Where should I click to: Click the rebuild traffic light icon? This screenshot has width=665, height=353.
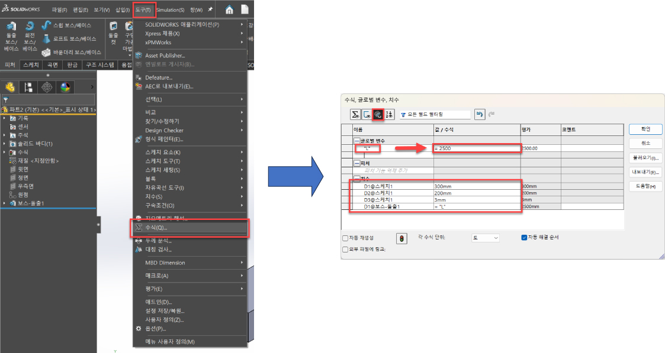point(403,238)
